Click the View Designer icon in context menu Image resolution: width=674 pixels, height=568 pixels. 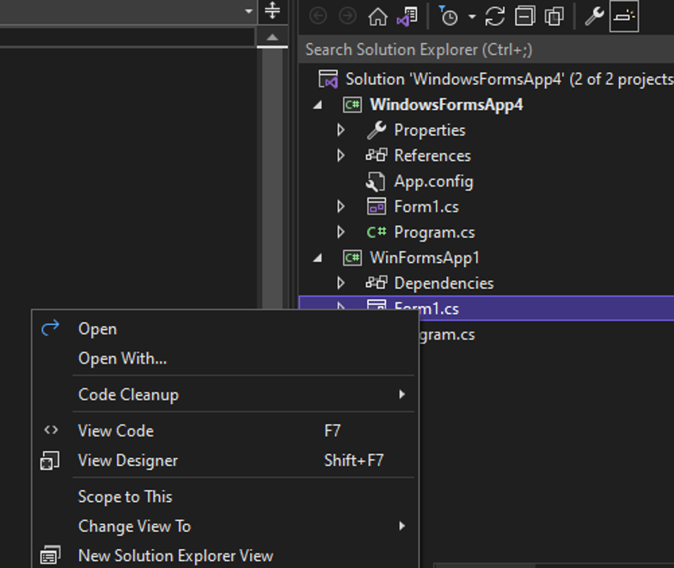50,461
